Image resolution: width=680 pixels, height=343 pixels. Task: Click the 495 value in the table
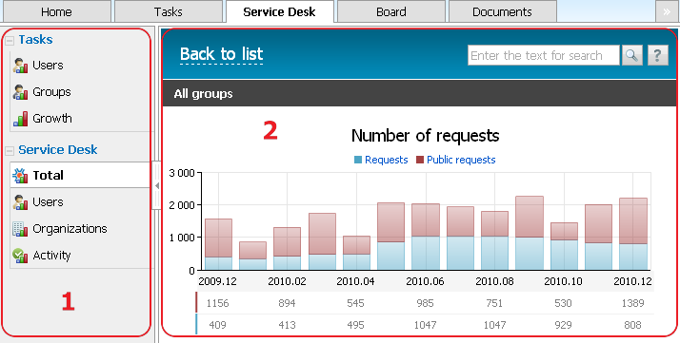click(x=355, y=325)
